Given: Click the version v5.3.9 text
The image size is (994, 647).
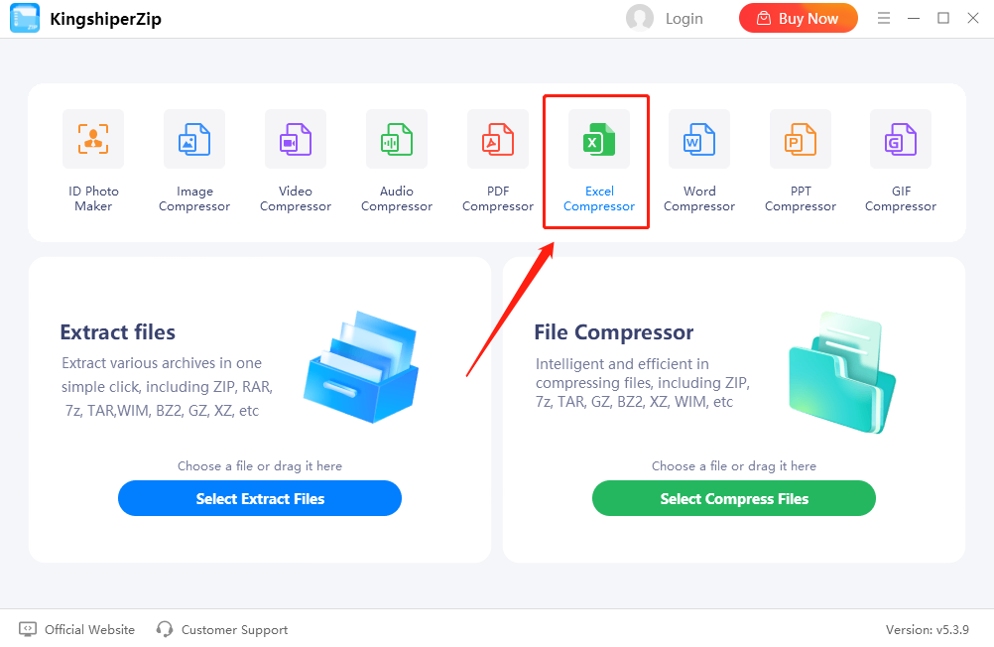Looking at the screenshot, I should click(x=928, y=630).
